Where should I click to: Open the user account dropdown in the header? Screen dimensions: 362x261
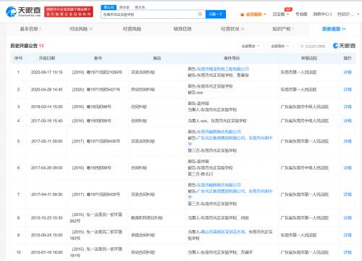pos(348,14)
